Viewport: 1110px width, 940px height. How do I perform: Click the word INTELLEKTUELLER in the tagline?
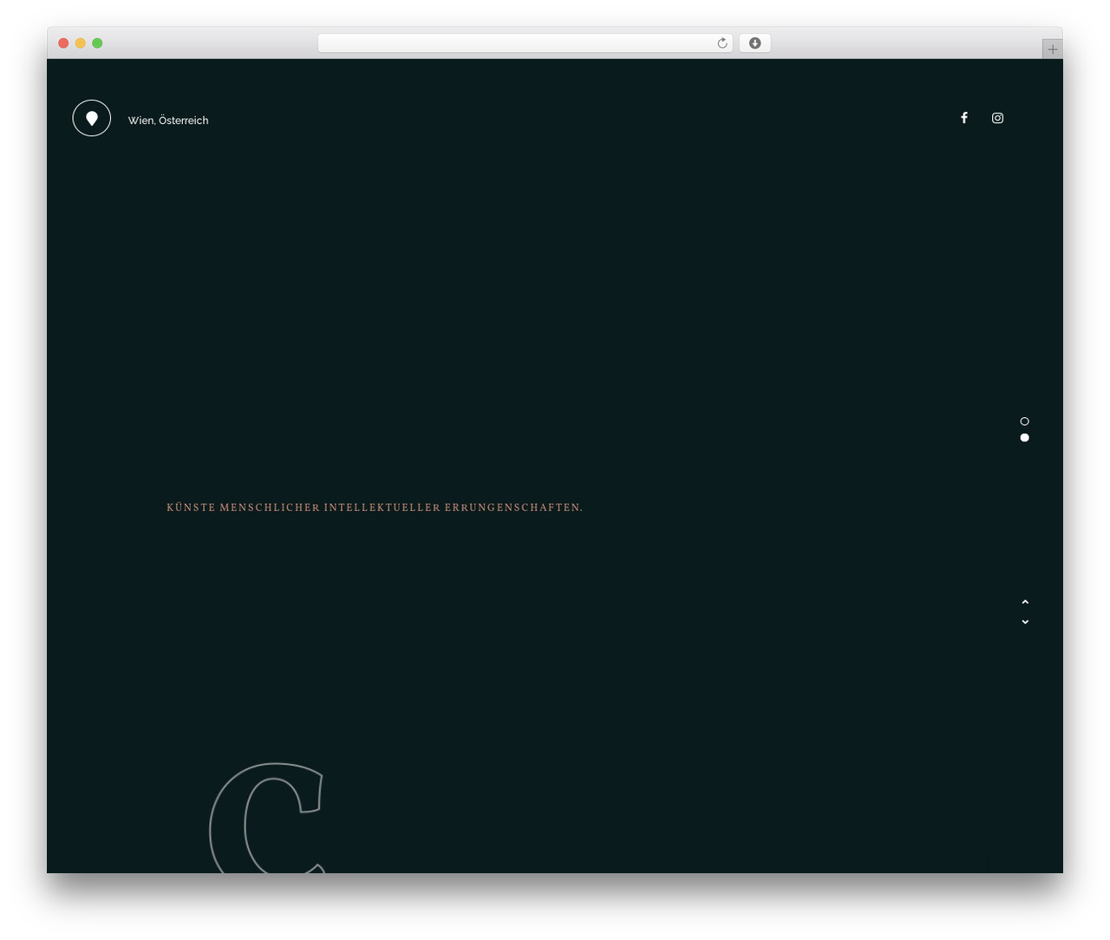click(382, 507)
